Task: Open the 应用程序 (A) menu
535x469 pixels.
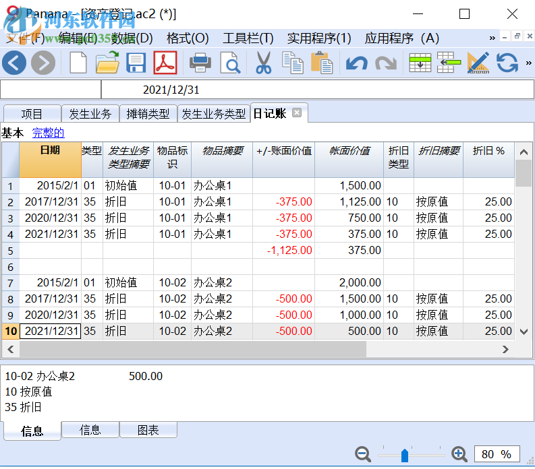Action: 401,38
